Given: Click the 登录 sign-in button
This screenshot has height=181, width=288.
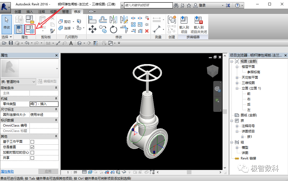Looking at the screenshot, I should pos(200,5).
